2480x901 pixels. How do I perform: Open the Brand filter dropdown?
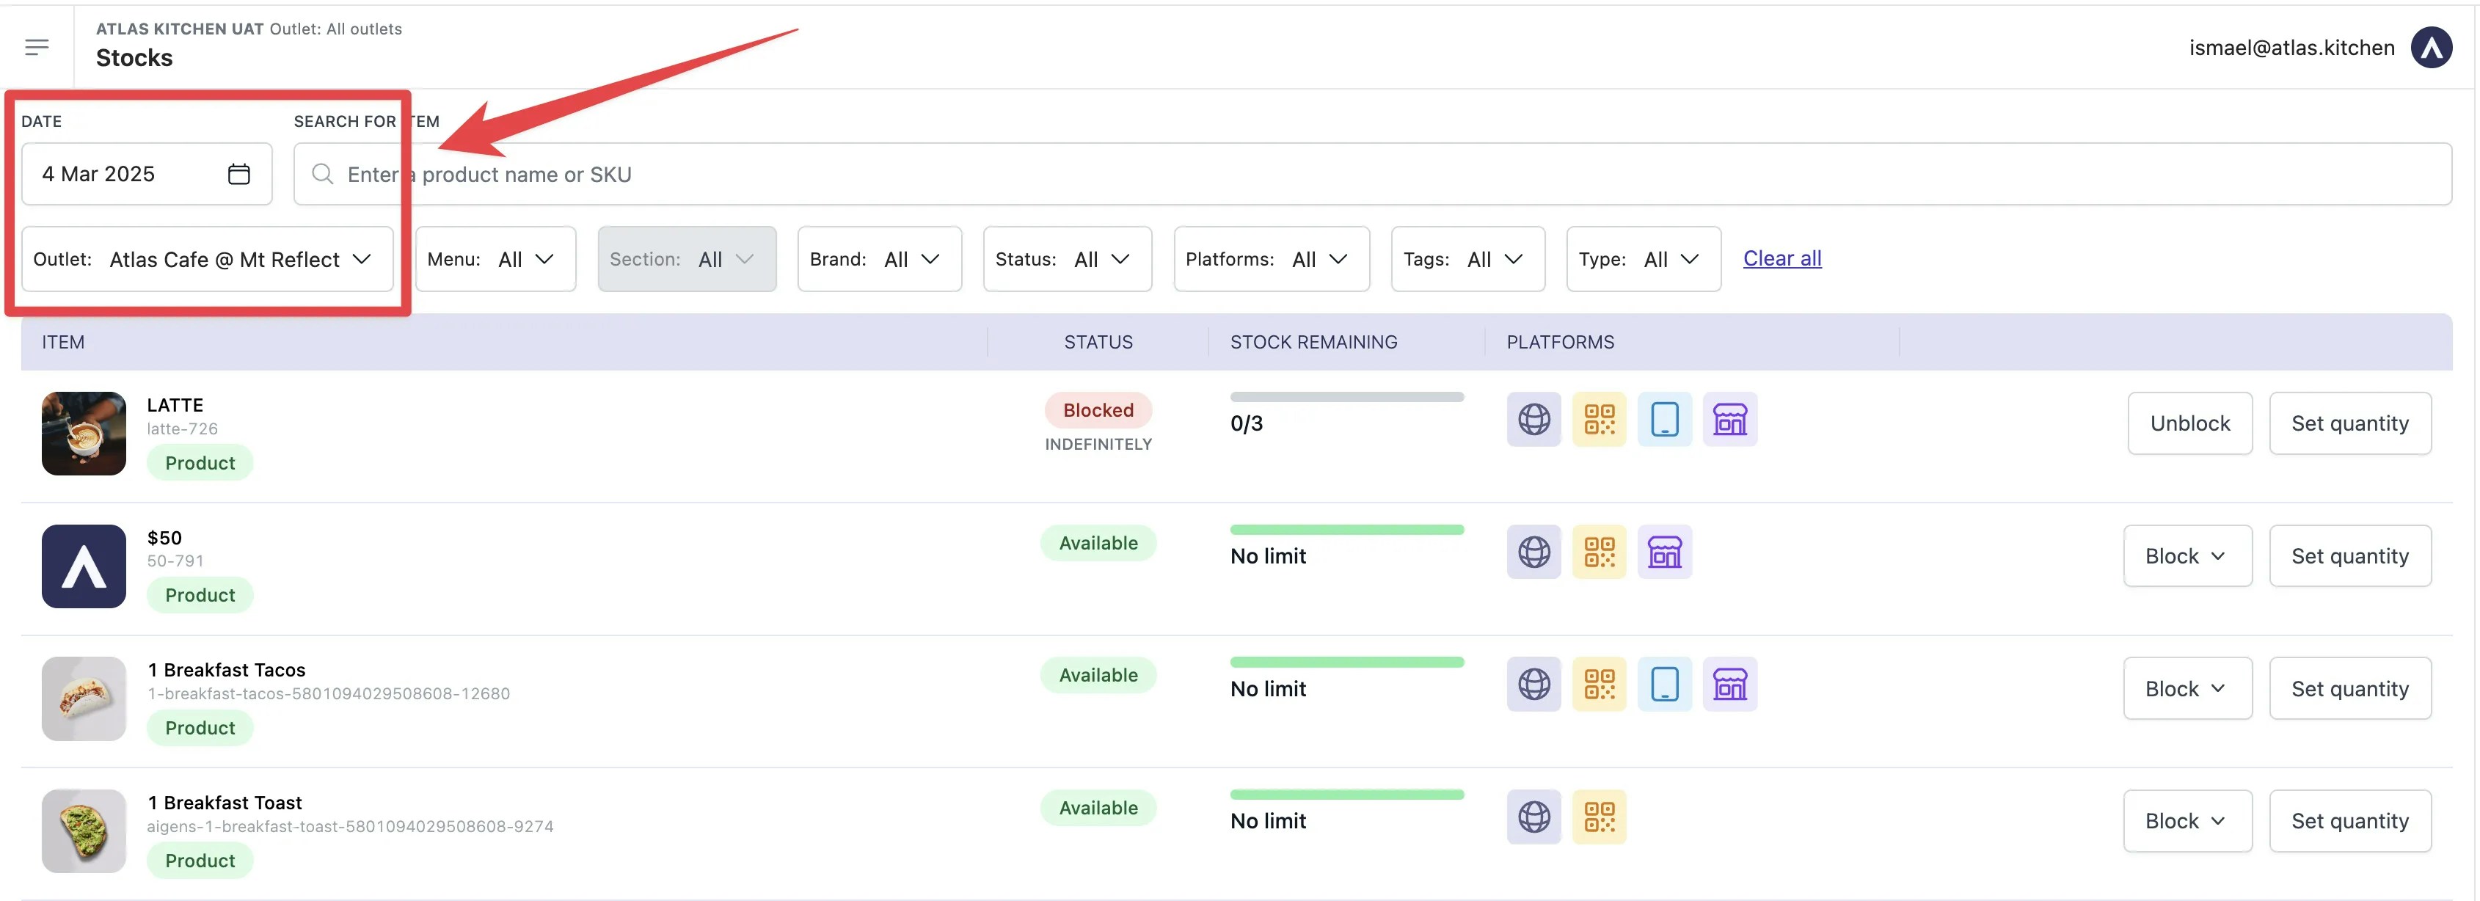coord(878,259)
